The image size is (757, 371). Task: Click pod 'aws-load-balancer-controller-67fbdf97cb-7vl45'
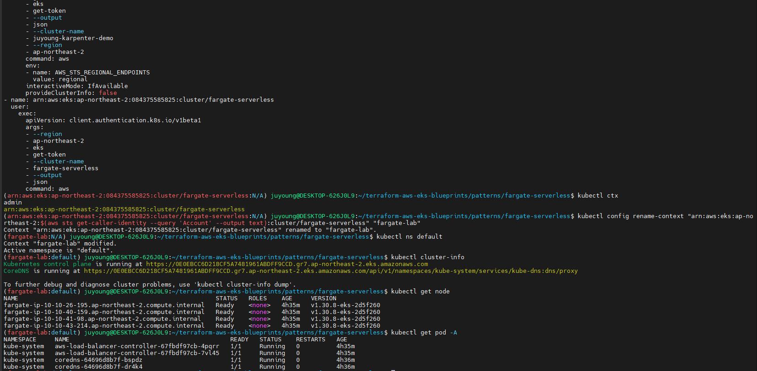[x=137, y=353]
